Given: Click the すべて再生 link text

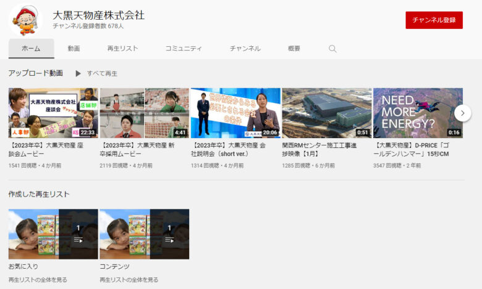Looking at the screenshot, I should [102, 73].
